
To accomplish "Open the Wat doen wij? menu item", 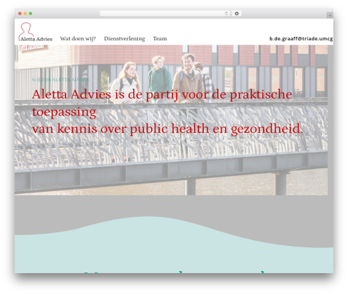I will coord(78,39).
